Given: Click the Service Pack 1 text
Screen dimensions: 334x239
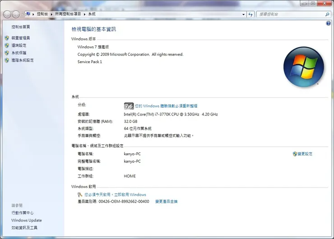Looking at the screenshot, I should (90, 62).
